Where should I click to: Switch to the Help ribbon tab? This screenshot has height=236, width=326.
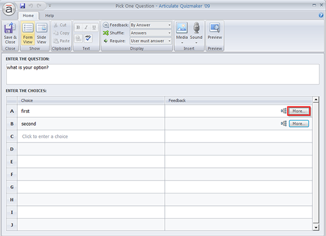click(x=49, y=15)
